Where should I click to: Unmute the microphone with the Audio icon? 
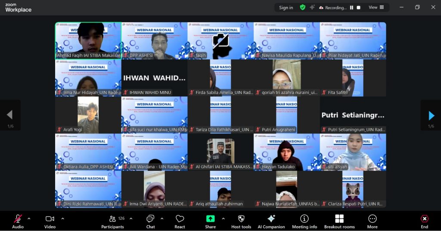[18, 221]
